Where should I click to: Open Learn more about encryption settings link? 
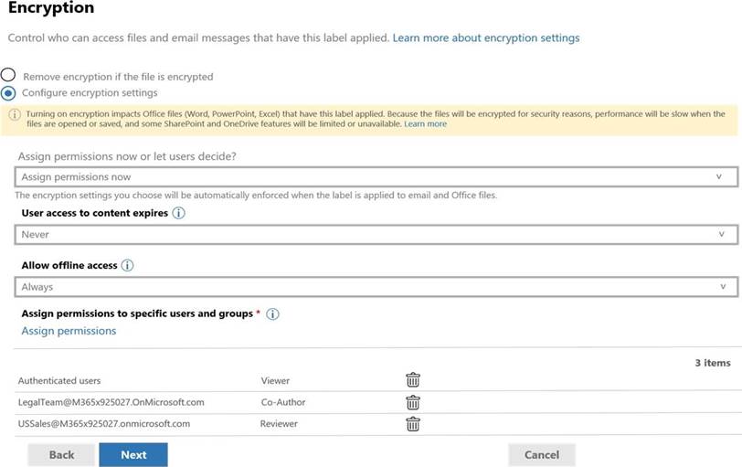pos(485,38)
